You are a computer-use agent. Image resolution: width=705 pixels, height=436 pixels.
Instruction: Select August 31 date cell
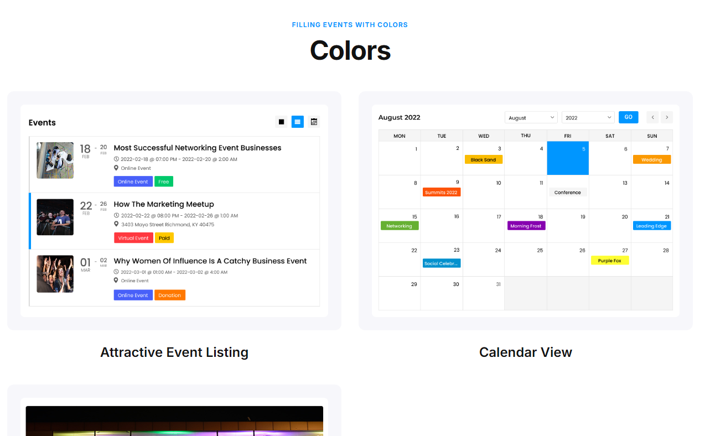484,293
